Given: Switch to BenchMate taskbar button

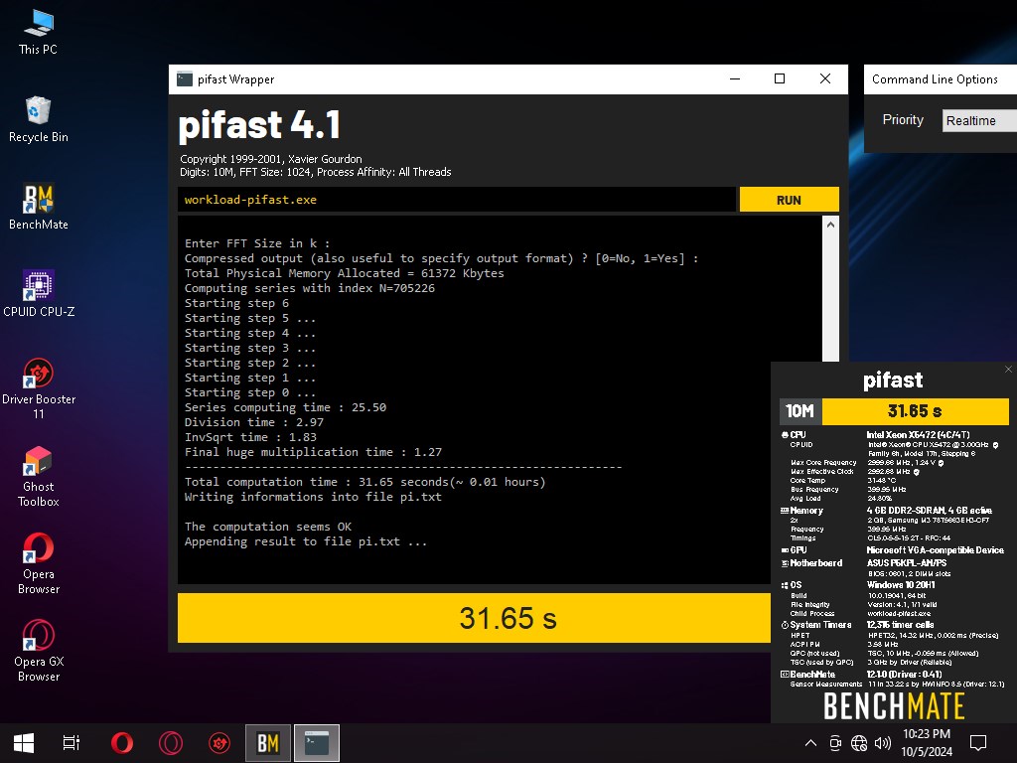Looking at the screenshot, I should coord(268,743).
